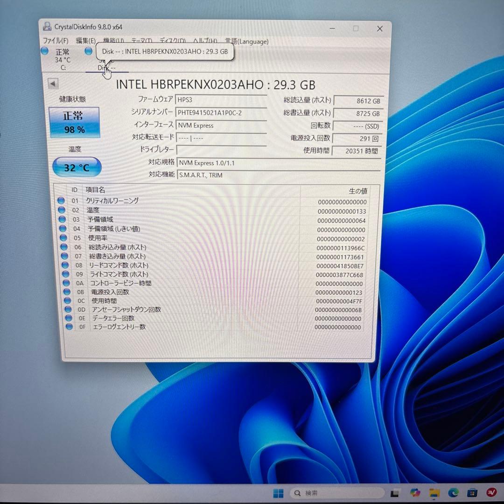Click status circle for 09 ライトコマンド数 row
This screenshot has height=504, width=504.
click(x=66, y=274)
